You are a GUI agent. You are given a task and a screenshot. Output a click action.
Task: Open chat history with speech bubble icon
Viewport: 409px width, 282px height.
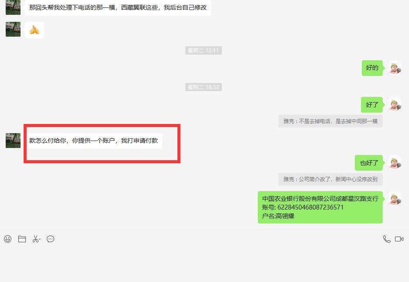click(x=51, y=239)
